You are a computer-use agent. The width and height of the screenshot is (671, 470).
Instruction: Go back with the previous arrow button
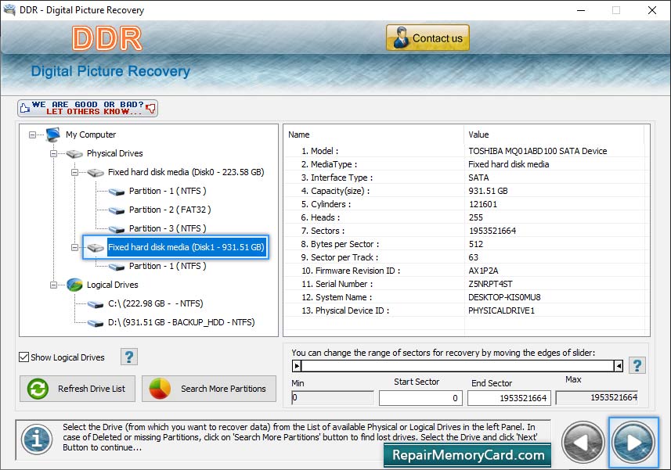tap(583, 443)
